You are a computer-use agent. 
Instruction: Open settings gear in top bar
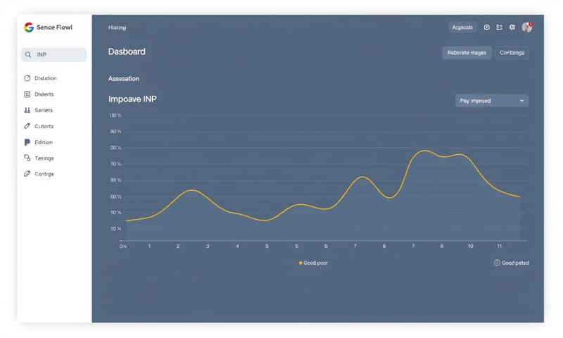pyautogui.click(x=512, y=27)
